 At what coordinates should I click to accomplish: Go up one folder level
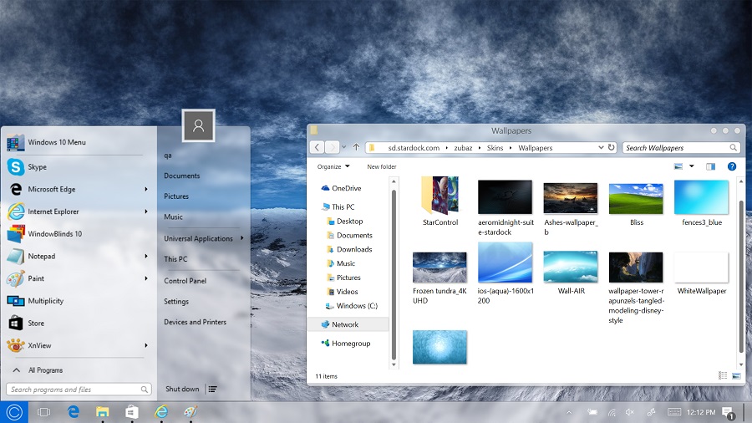(356, 147)
